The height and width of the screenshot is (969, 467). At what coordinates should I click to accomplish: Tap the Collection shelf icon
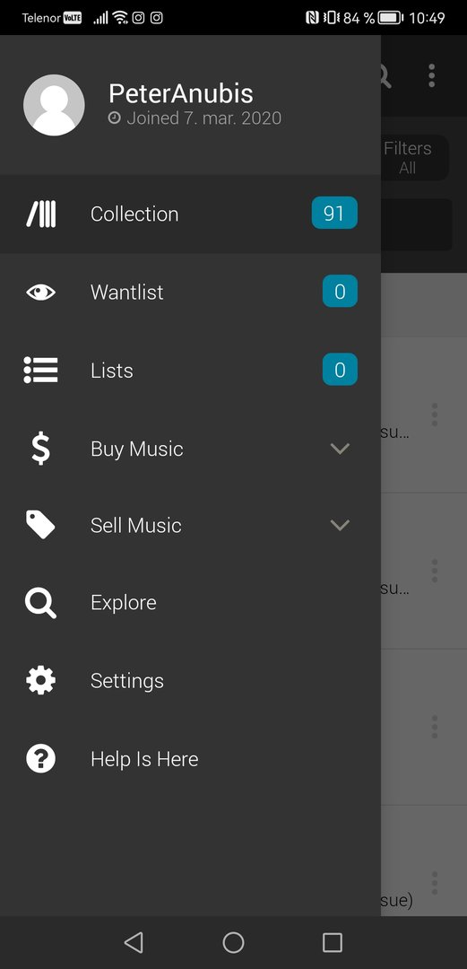point(40,214)
